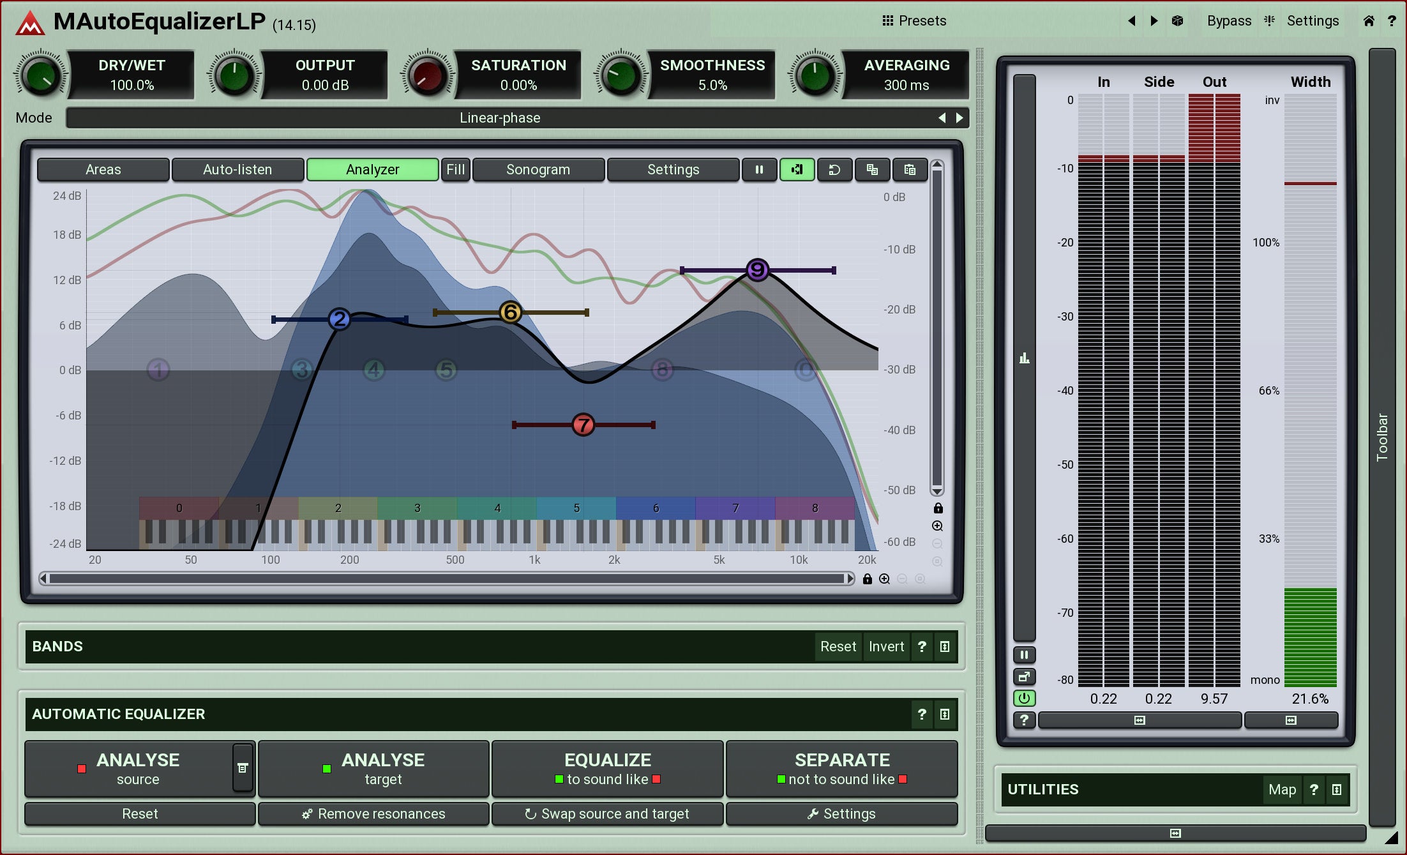This screenshot has width=1407, height=855.
Task: Click the next Mode right arrow
Action: (x=959, y=118)
